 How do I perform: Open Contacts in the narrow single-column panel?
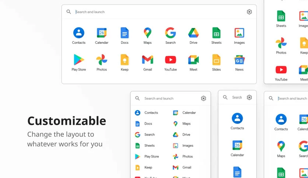point(237,121)
